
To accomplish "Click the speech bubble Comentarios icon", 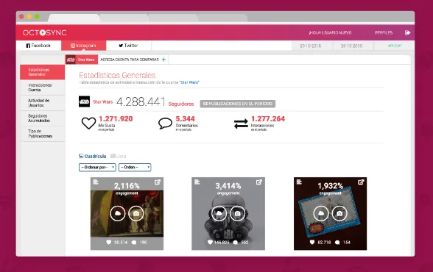I will pos(165,124).
